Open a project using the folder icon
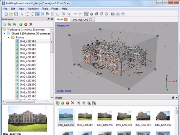Image resolution: width=180 pixels, height=135 pixels. point(11,14)
